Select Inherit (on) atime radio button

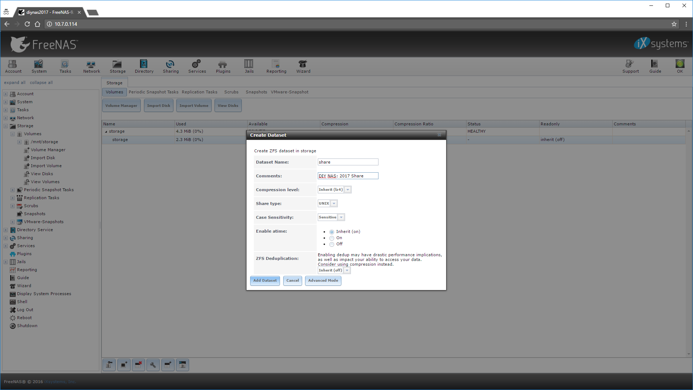coord(332,232)
